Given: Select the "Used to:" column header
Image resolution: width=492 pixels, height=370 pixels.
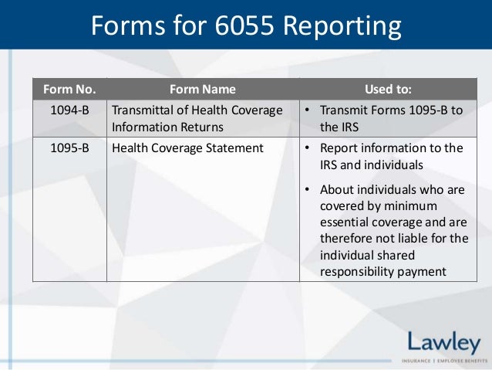Looking at the screenshot, I should (x=388, y=90).
